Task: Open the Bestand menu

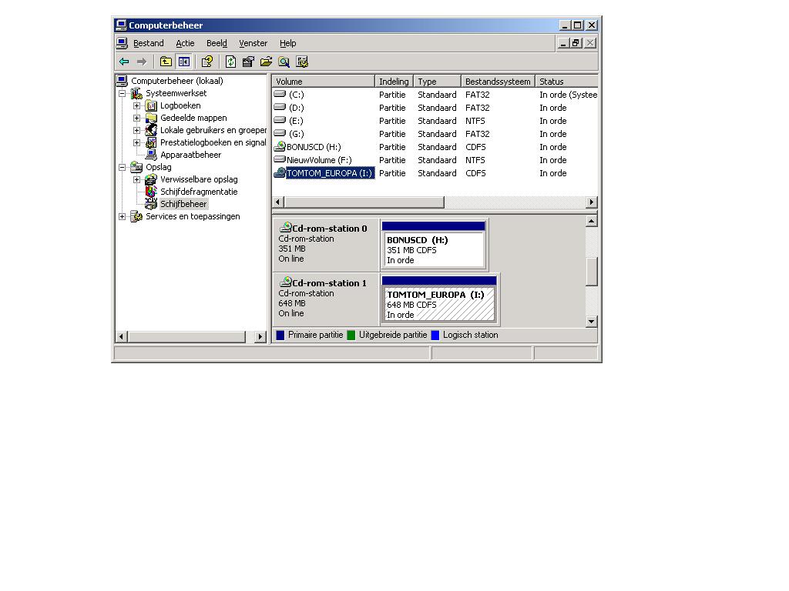Action: [149, 43]
